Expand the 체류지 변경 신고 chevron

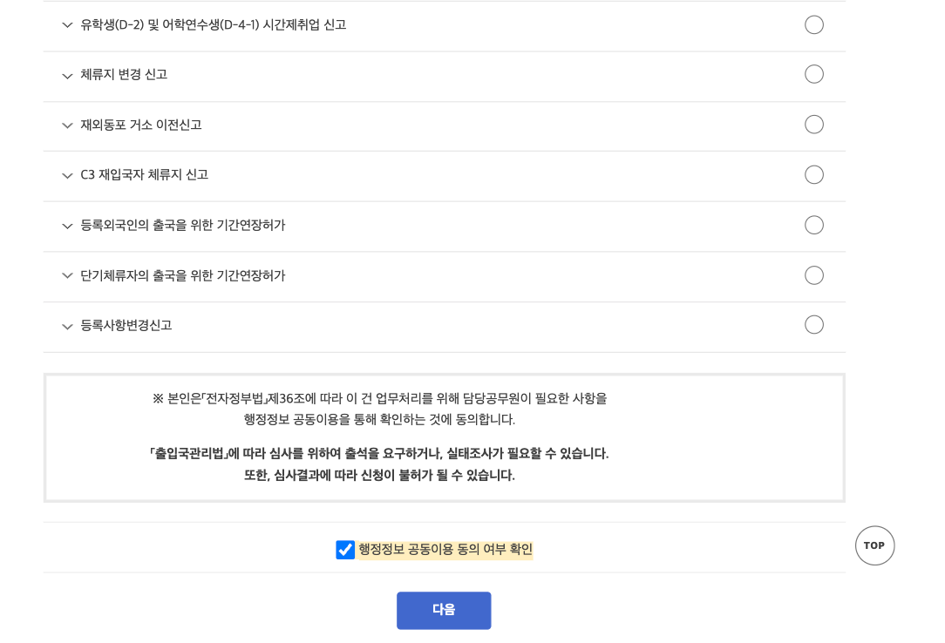tap(67, 76)
